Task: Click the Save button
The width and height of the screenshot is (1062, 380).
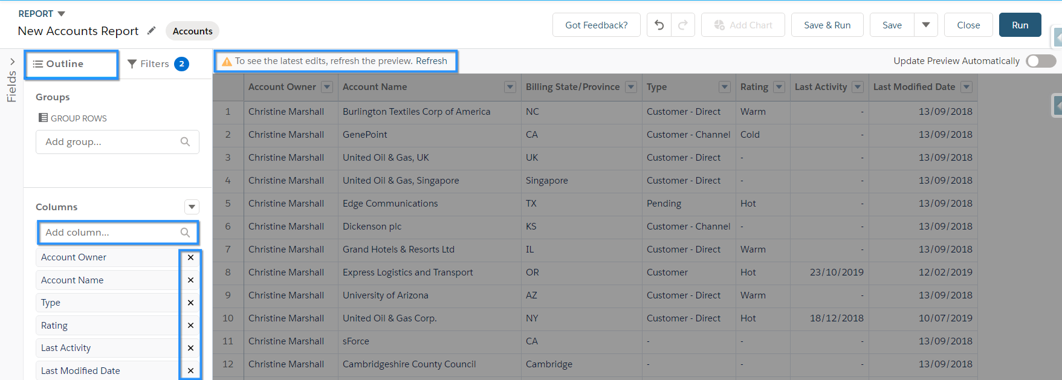Action: 892,25
